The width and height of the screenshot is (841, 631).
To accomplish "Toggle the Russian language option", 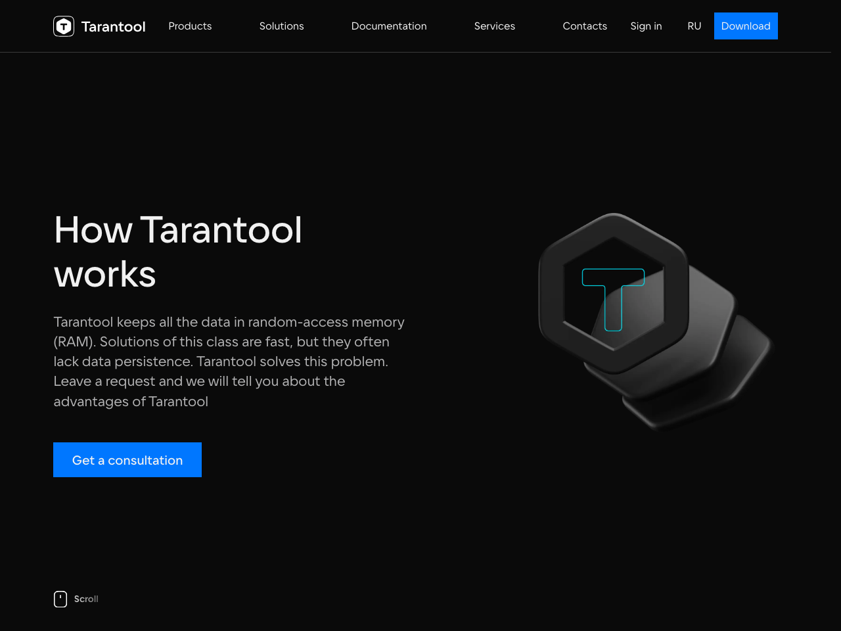I will (x=694, y=26).
